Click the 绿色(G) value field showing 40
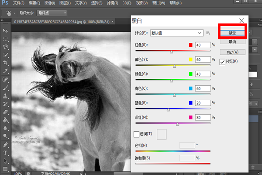 pos(203,74)
